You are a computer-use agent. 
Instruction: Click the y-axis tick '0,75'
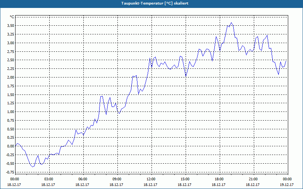11,120
